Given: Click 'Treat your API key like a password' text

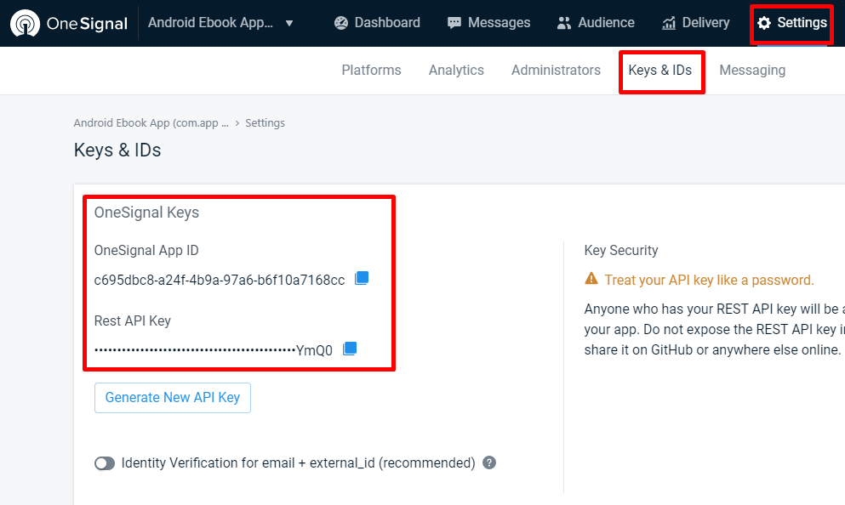Looking at the screenshot, I should tap(709, 280).
